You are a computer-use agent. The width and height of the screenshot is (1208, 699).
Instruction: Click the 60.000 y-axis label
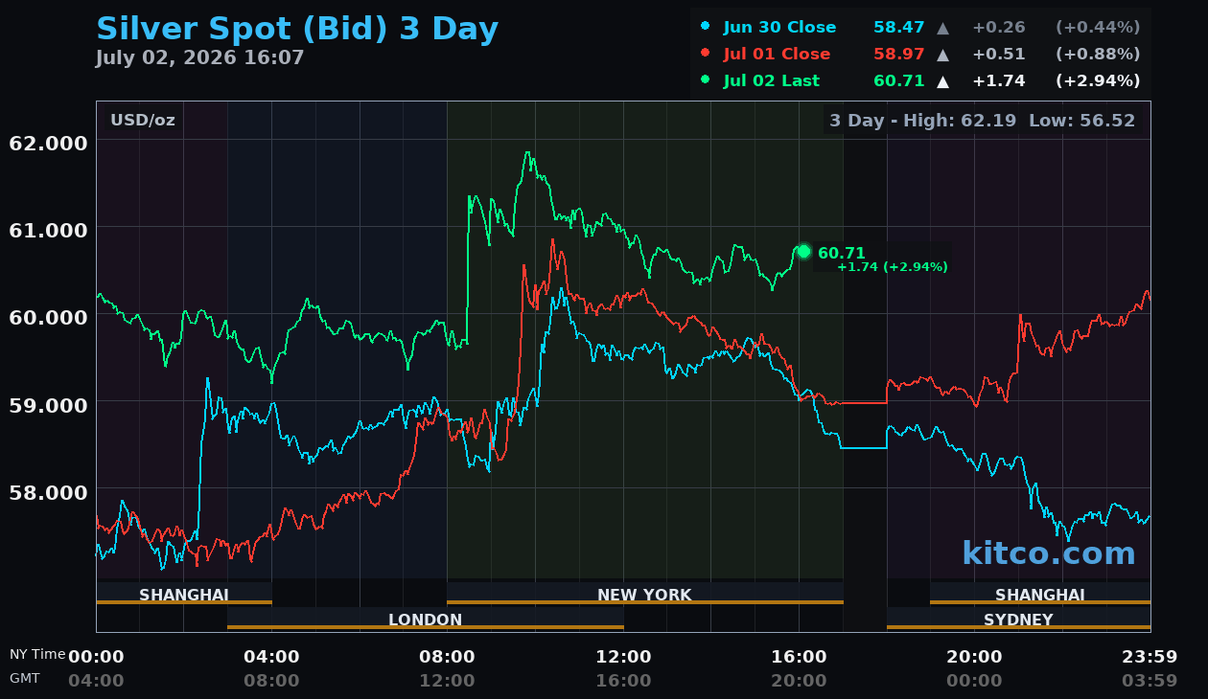(48, 317)
